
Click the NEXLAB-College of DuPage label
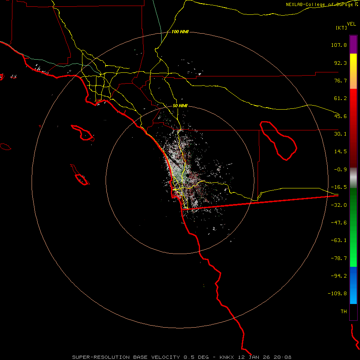(319, 4)
